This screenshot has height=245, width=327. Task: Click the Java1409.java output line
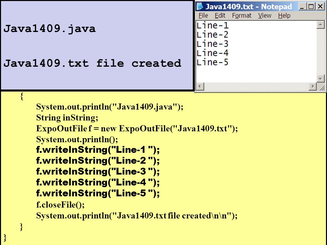coord(50,29)
